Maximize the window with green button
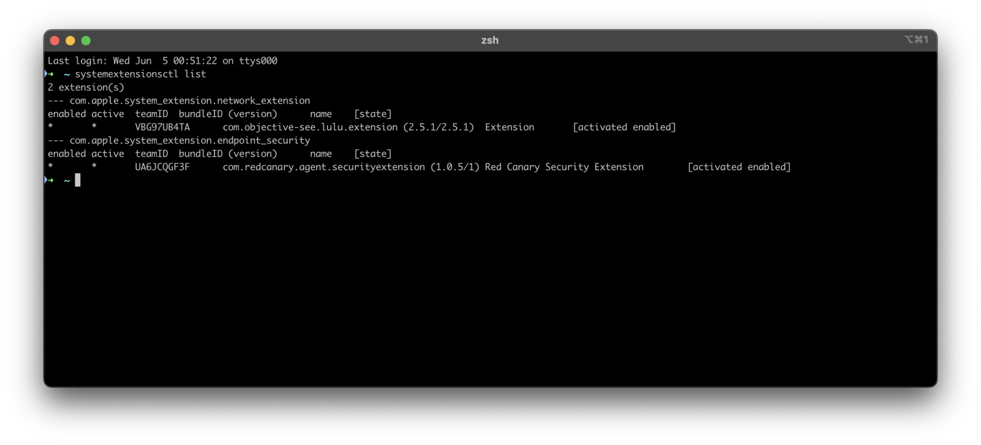 pos(86,40)
